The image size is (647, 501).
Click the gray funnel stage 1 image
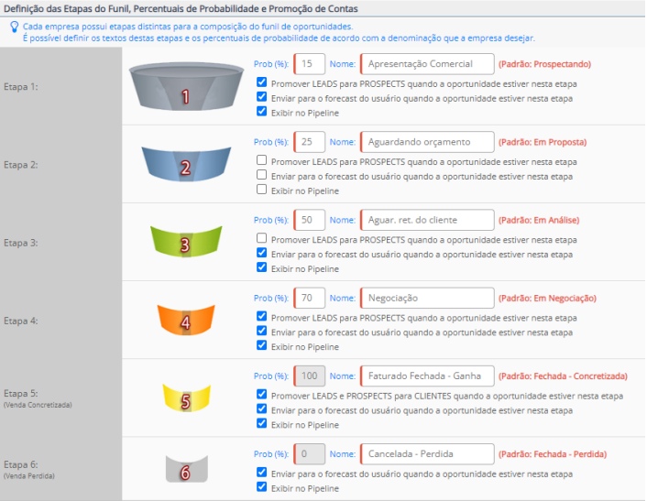[186, 87]
